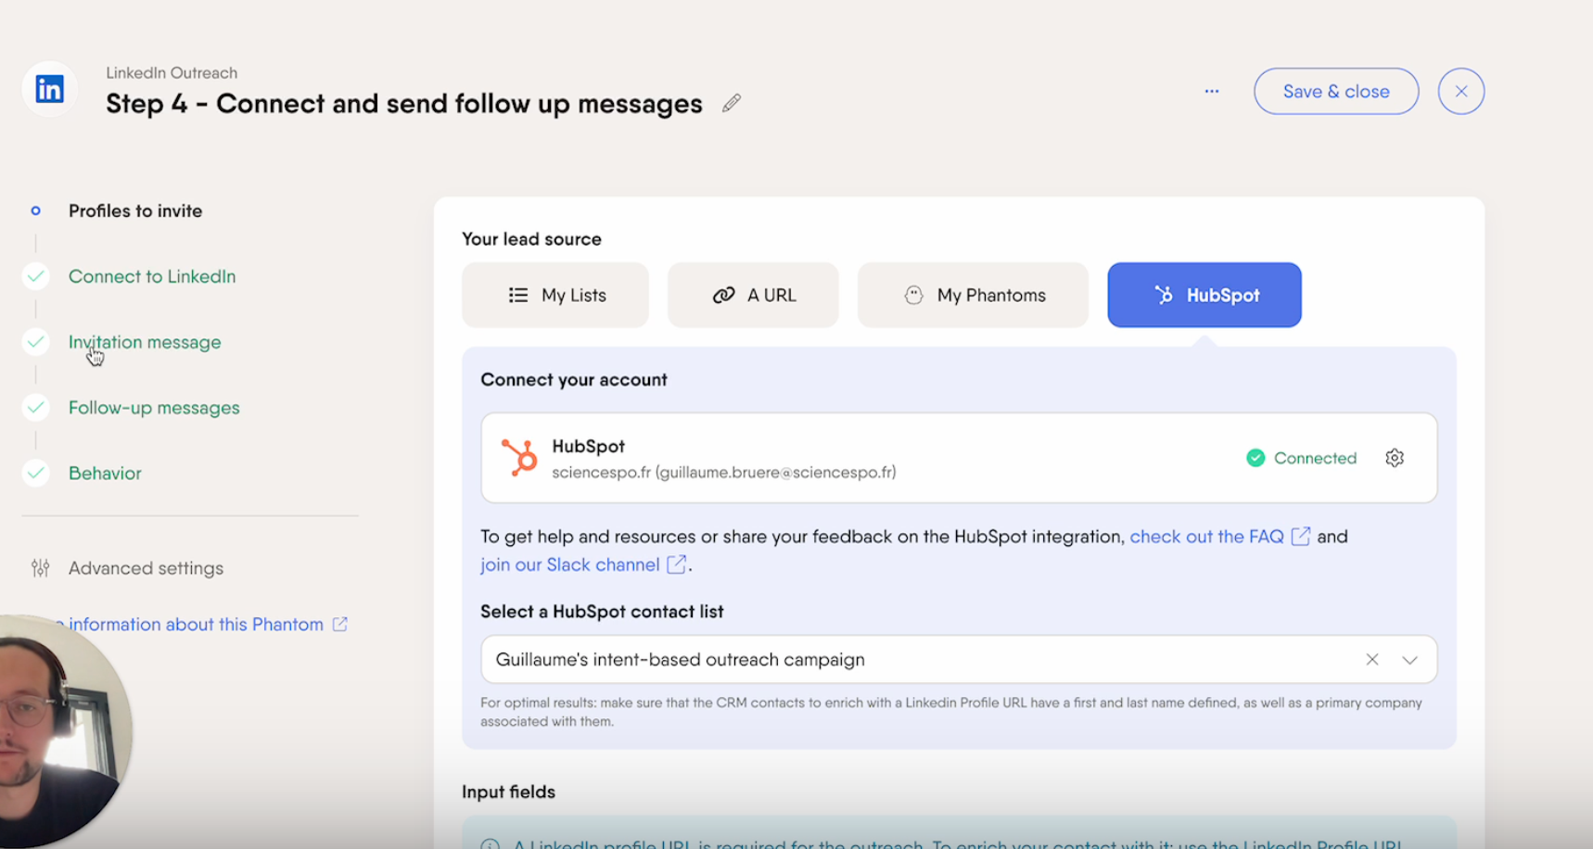Click the list icon in My Lists
This screenshot has height=849, width=1593.
518,295
